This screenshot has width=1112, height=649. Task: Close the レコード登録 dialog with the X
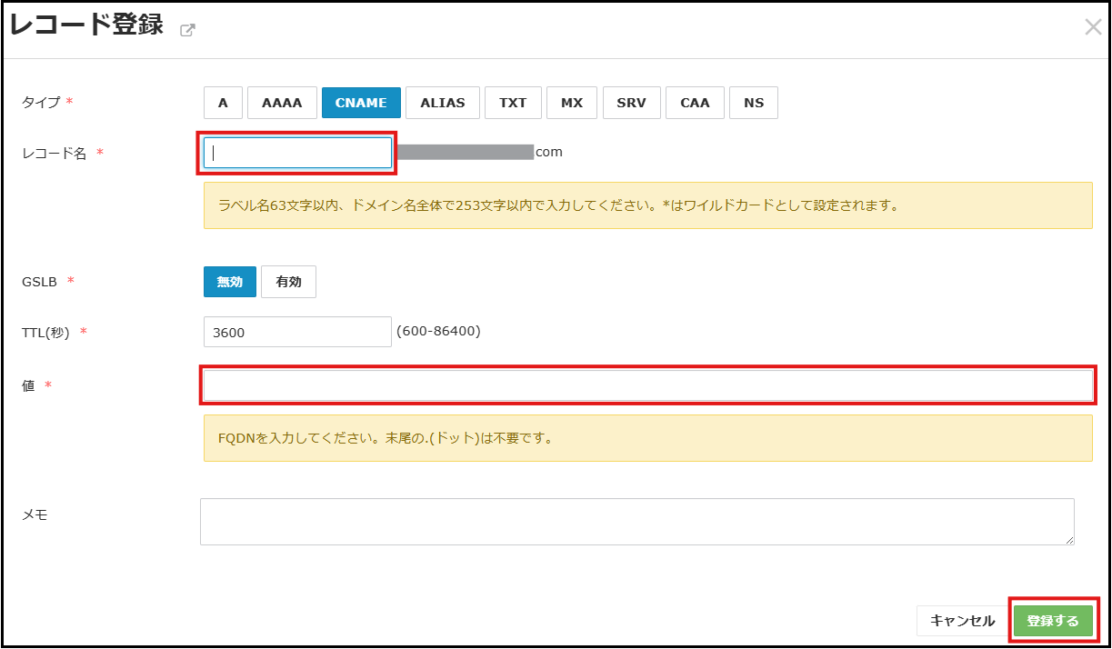point(1093,27)
